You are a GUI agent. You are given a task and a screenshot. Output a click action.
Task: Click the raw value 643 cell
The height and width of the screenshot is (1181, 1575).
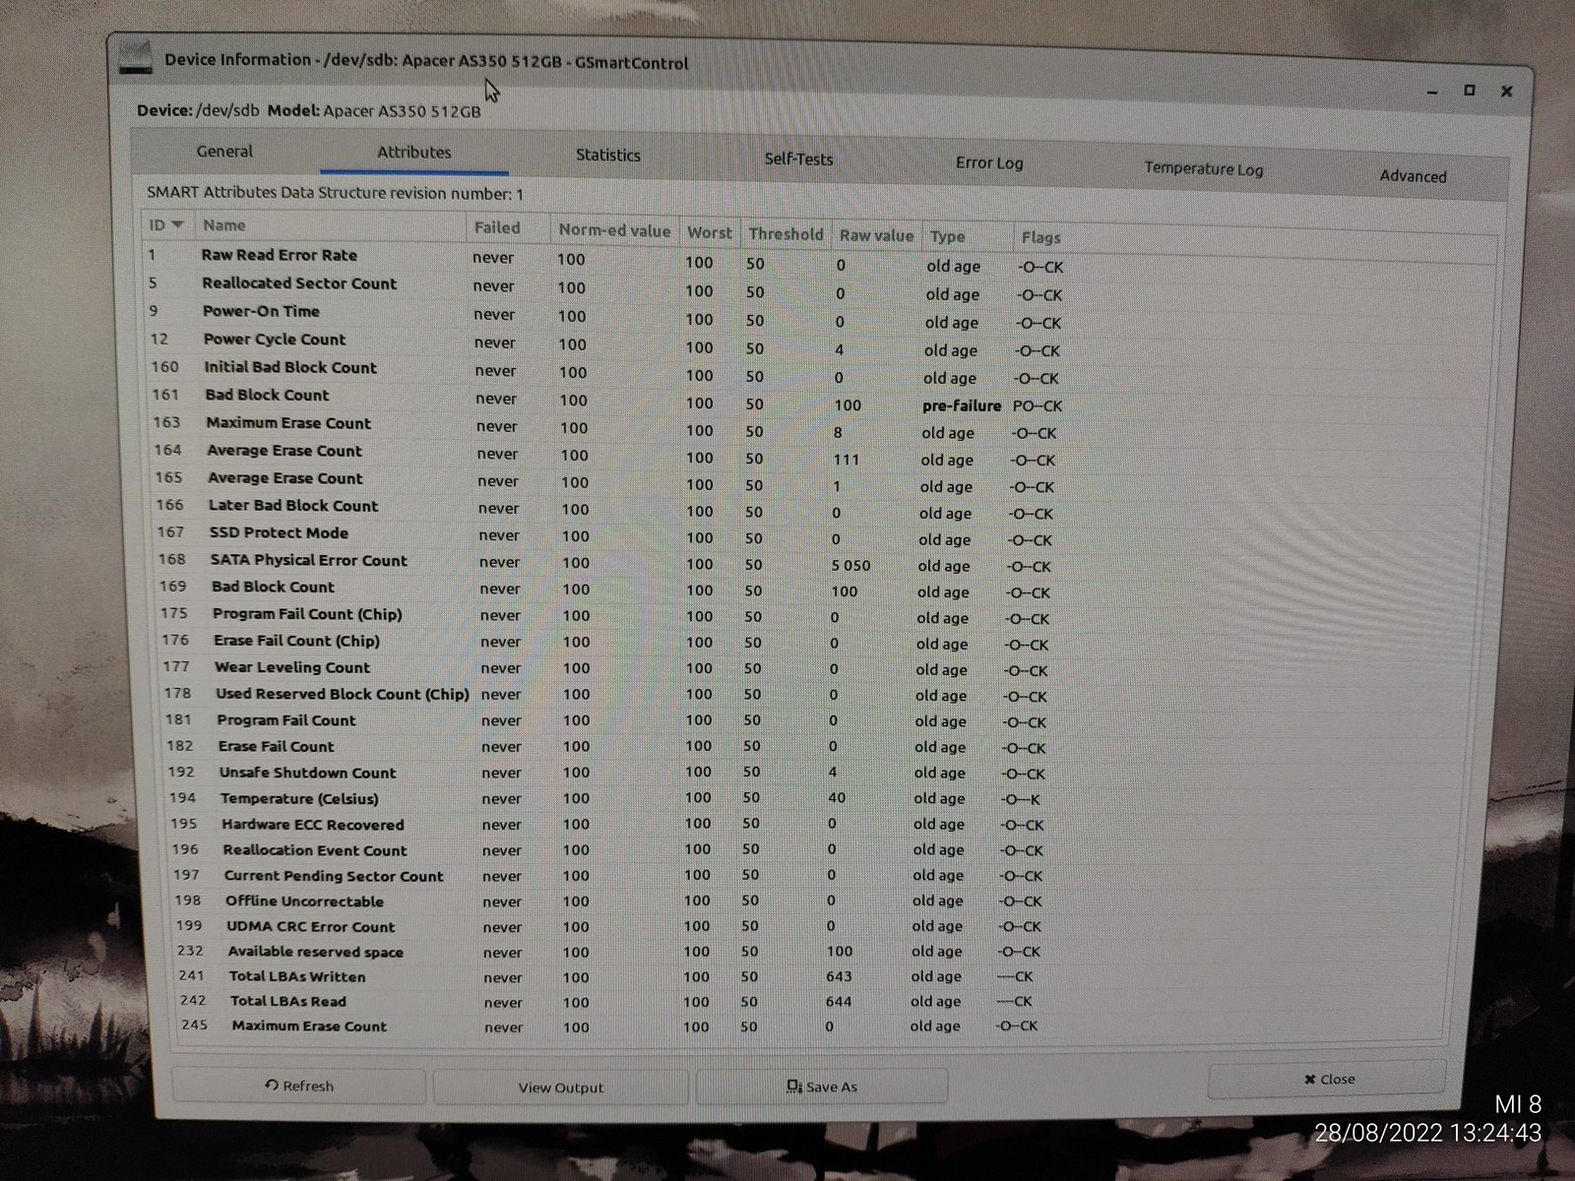coord(839,976)
